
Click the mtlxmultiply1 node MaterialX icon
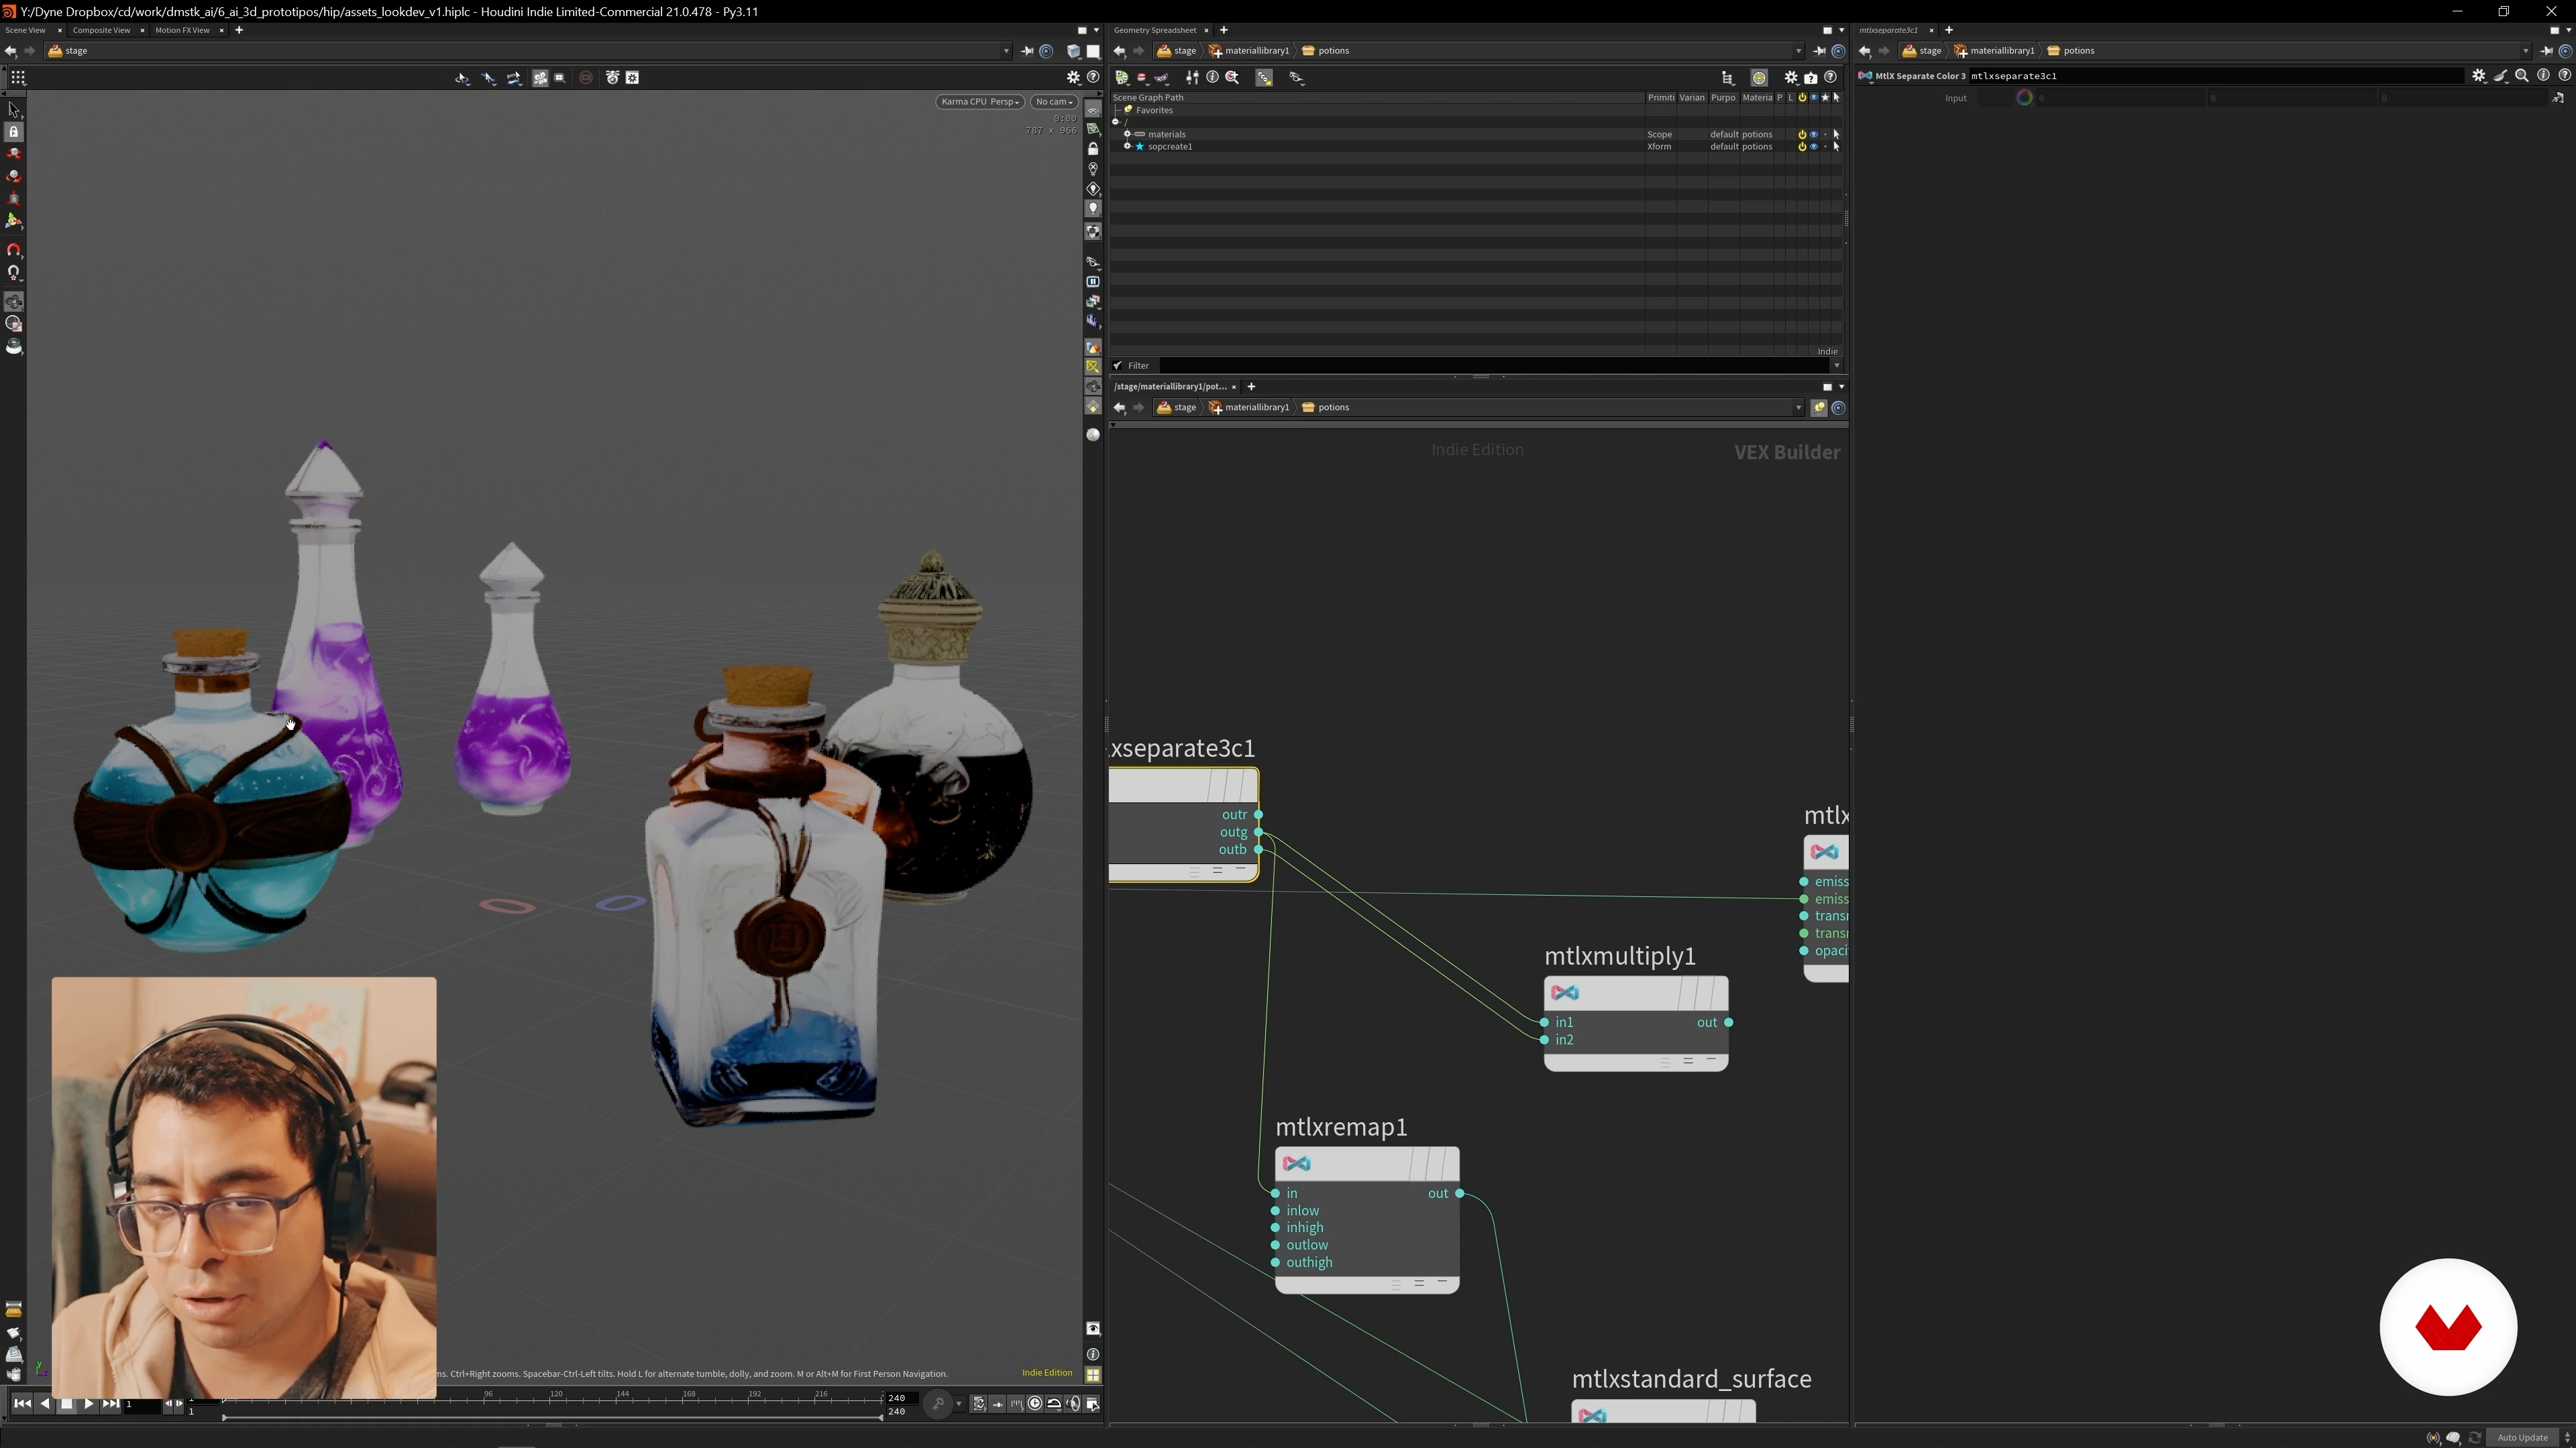[1565, 993]
